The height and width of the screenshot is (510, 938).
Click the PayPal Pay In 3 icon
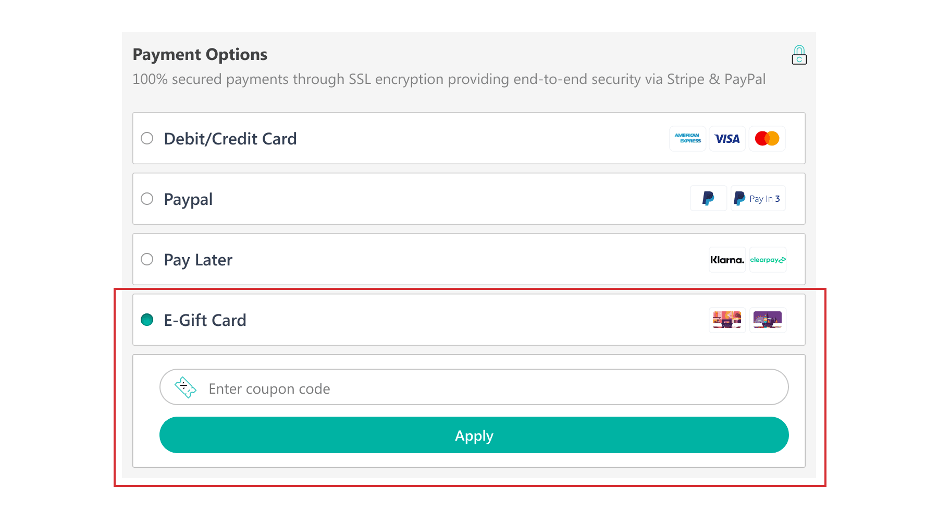coord(758,198)
